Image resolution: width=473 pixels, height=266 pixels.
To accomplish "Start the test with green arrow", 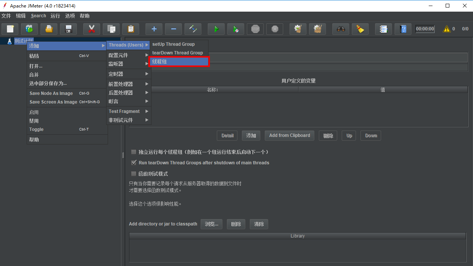I will tap(216, 29).
